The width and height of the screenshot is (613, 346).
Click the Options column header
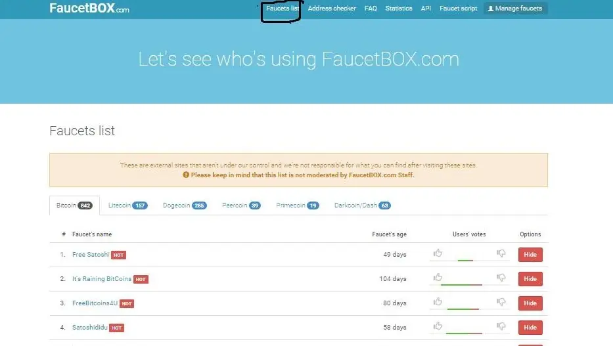point(530,234)
